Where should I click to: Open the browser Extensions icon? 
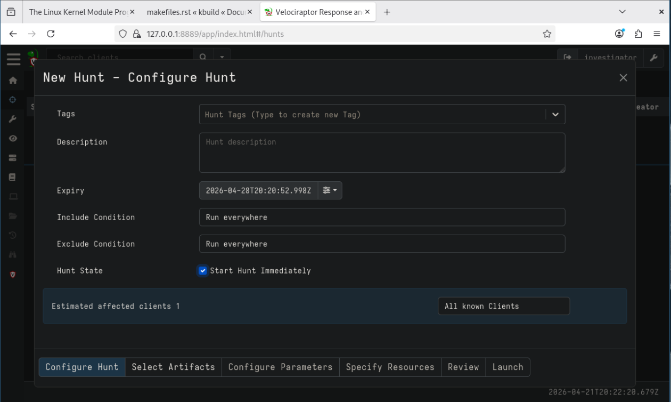coord(639,34)
